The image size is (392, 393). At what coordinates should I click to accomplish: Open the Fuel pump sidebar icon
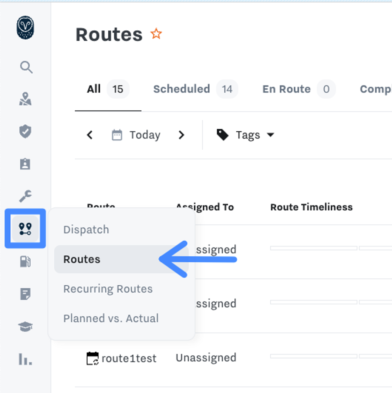point(25,262)
